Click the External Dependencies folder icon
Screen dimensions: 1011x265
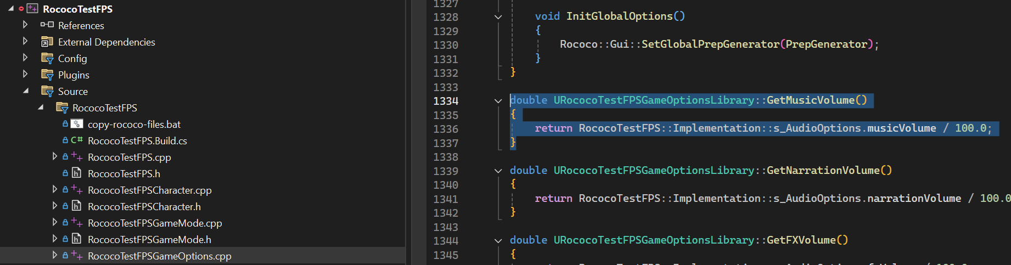pyautogui.click(x=47, y=42)
